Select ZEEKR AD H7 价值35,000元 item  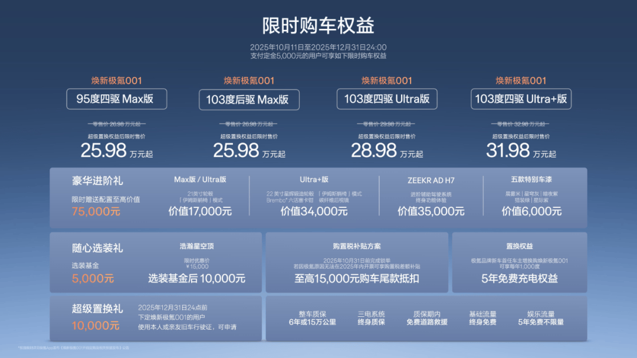point(431,211)
